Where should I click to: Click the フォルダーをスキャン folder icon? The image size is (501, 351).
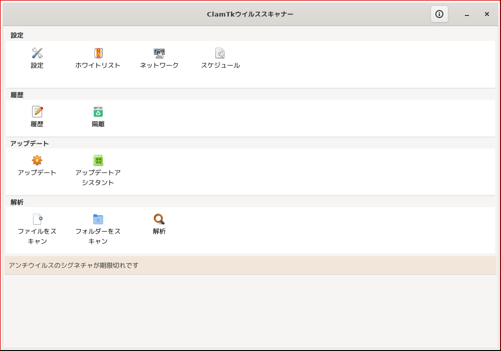(x=98, y=219)
